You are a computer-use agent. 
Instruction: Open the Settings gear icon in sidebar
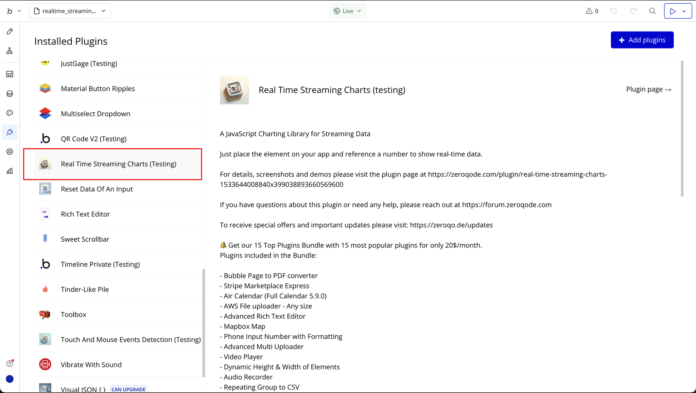click(x=10, y=152)
